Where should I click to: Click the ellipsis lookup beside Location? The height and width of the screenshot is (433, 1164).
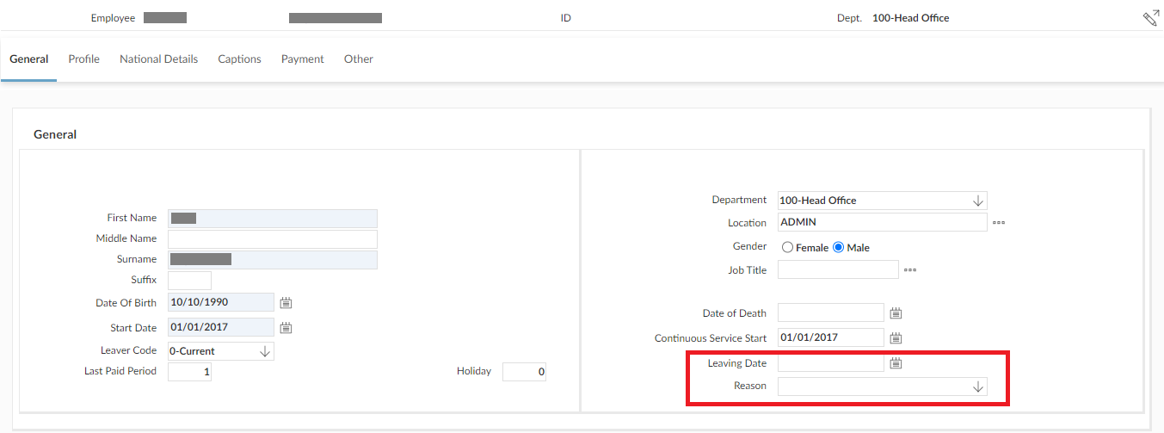tap(999, 223)
